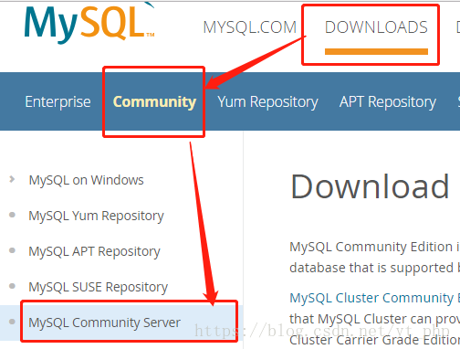The width and height of the screenshot is (460, 349).
Task: Select the Enterprise submenu item
Action: coord(57,101)
